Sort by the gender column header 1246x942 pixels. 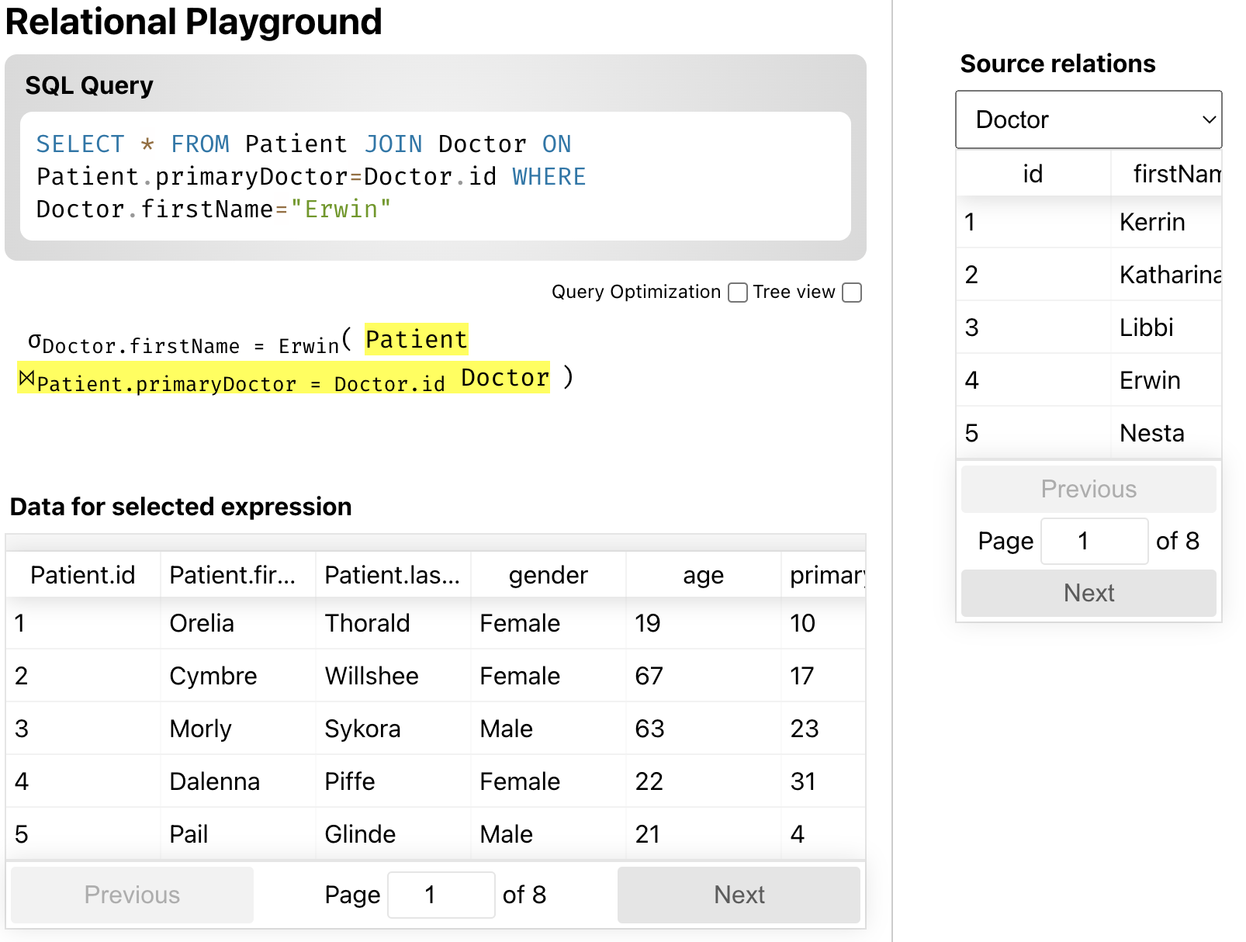pyautogui.click(x=548, y=575)
